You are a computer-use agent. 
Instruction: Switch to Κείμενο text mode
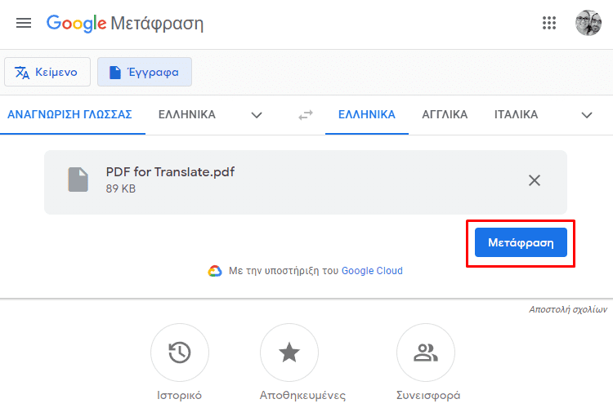click(x=47, y=72)
